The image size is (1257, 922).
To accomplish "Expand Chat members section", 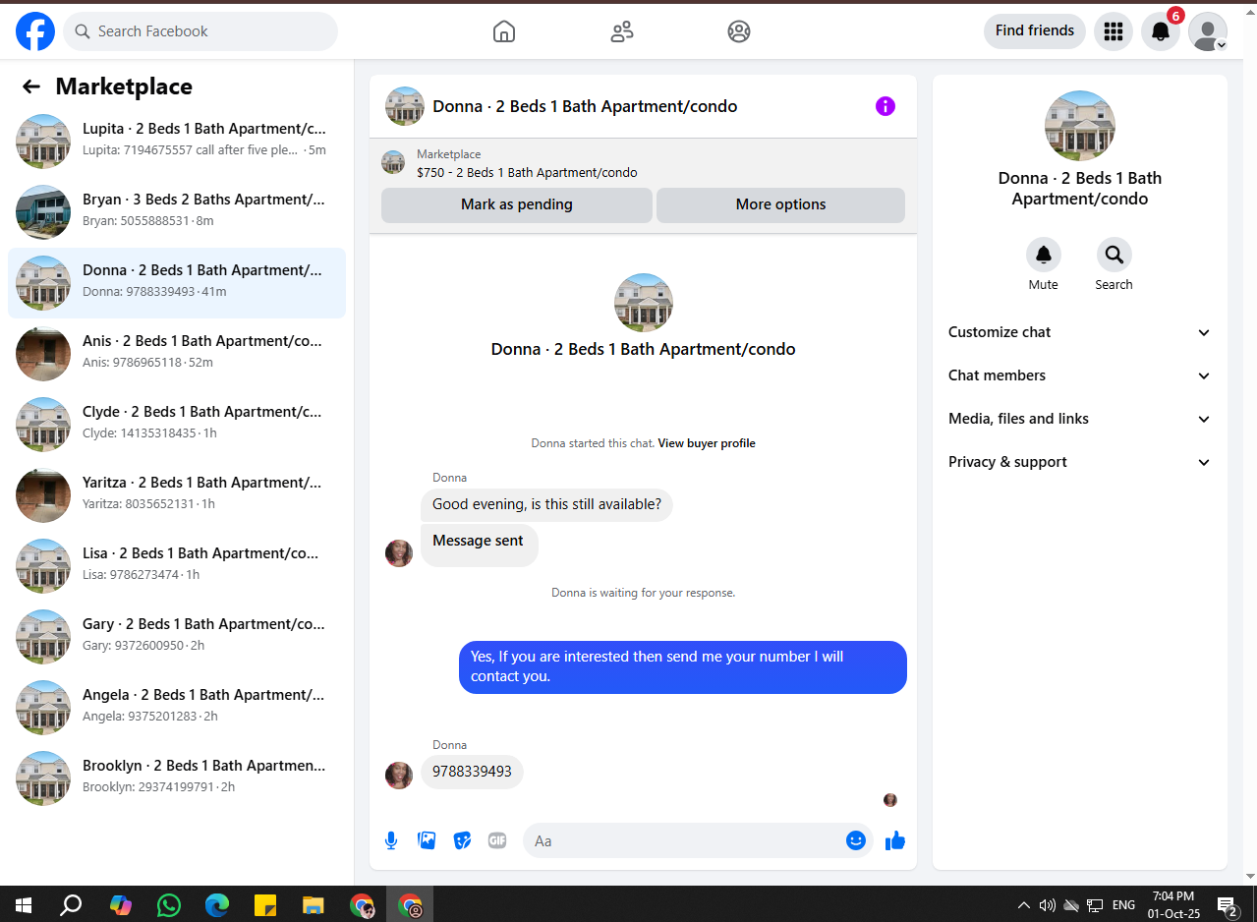I will click(x=1080, y=375).
